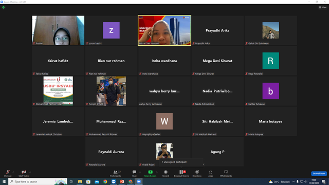Open the Windows notification center
This screenshot has width=329, height=185.
(323, 181)
